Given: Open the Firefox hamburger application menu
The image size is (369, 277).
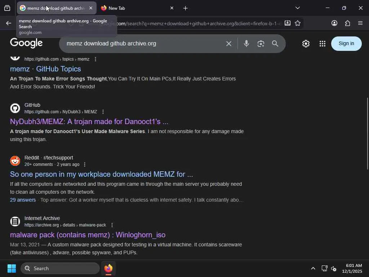Looking at the screenshot, I should pyautogui.click(x=360, y=23).
